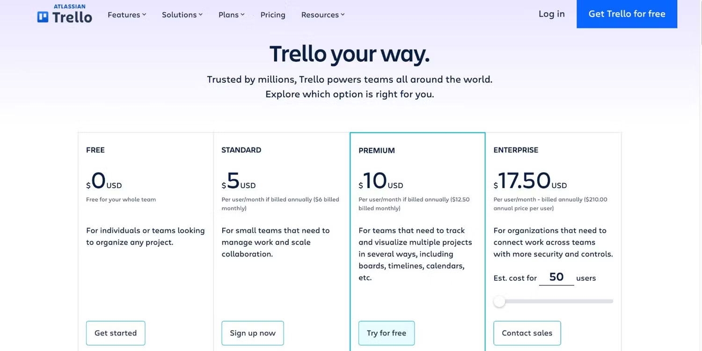Select the ENTERPRISE plan heading
Screen dimensions: 702x351
pyautogui.click(x=516, y=150)
